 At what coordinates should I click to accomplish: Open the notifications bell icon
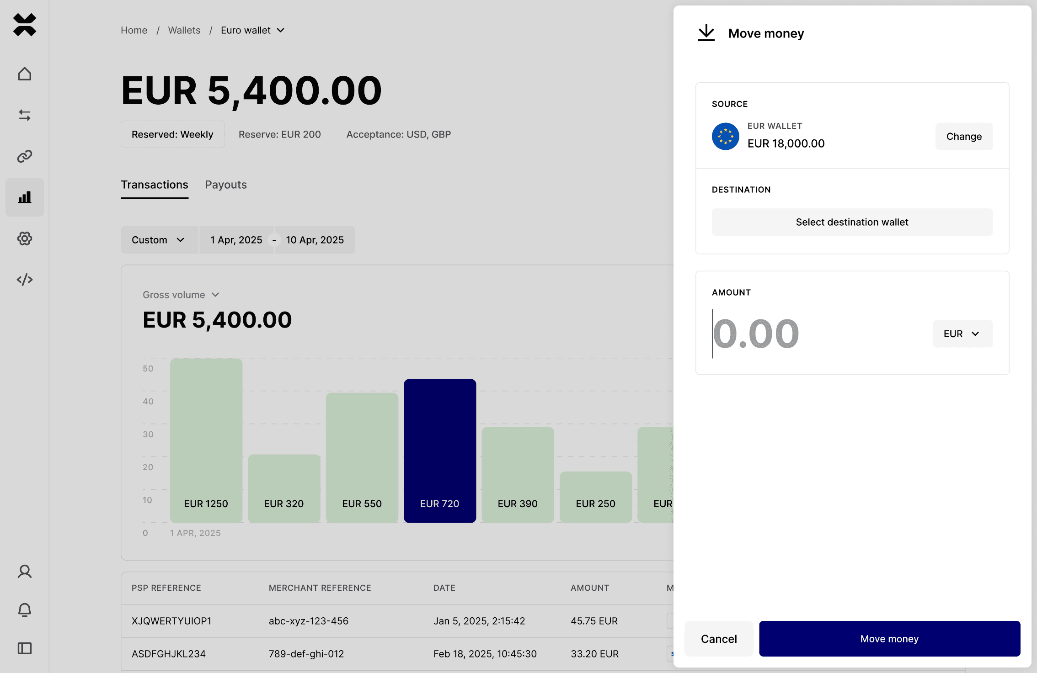tap(25, 610)
